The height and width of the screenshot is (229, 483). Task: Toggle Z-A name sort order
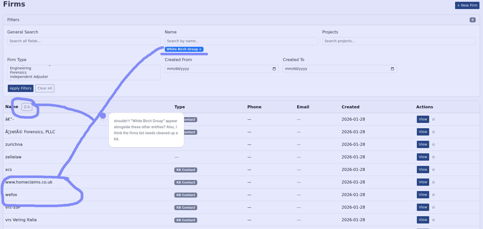pyautogui.click(x=27, y=107)
